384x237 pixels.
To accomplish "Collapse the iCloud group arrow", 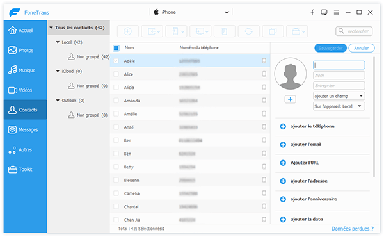I will (58, 71).
